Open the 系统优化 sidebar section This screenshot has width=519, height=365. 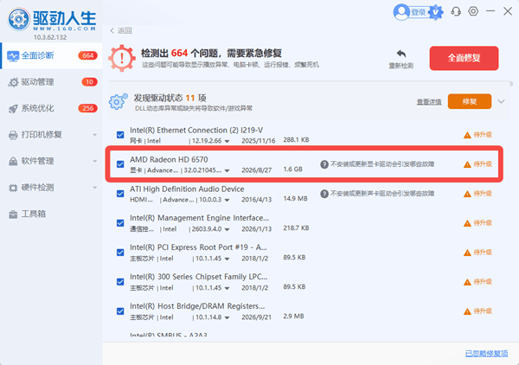pos(52,108)
